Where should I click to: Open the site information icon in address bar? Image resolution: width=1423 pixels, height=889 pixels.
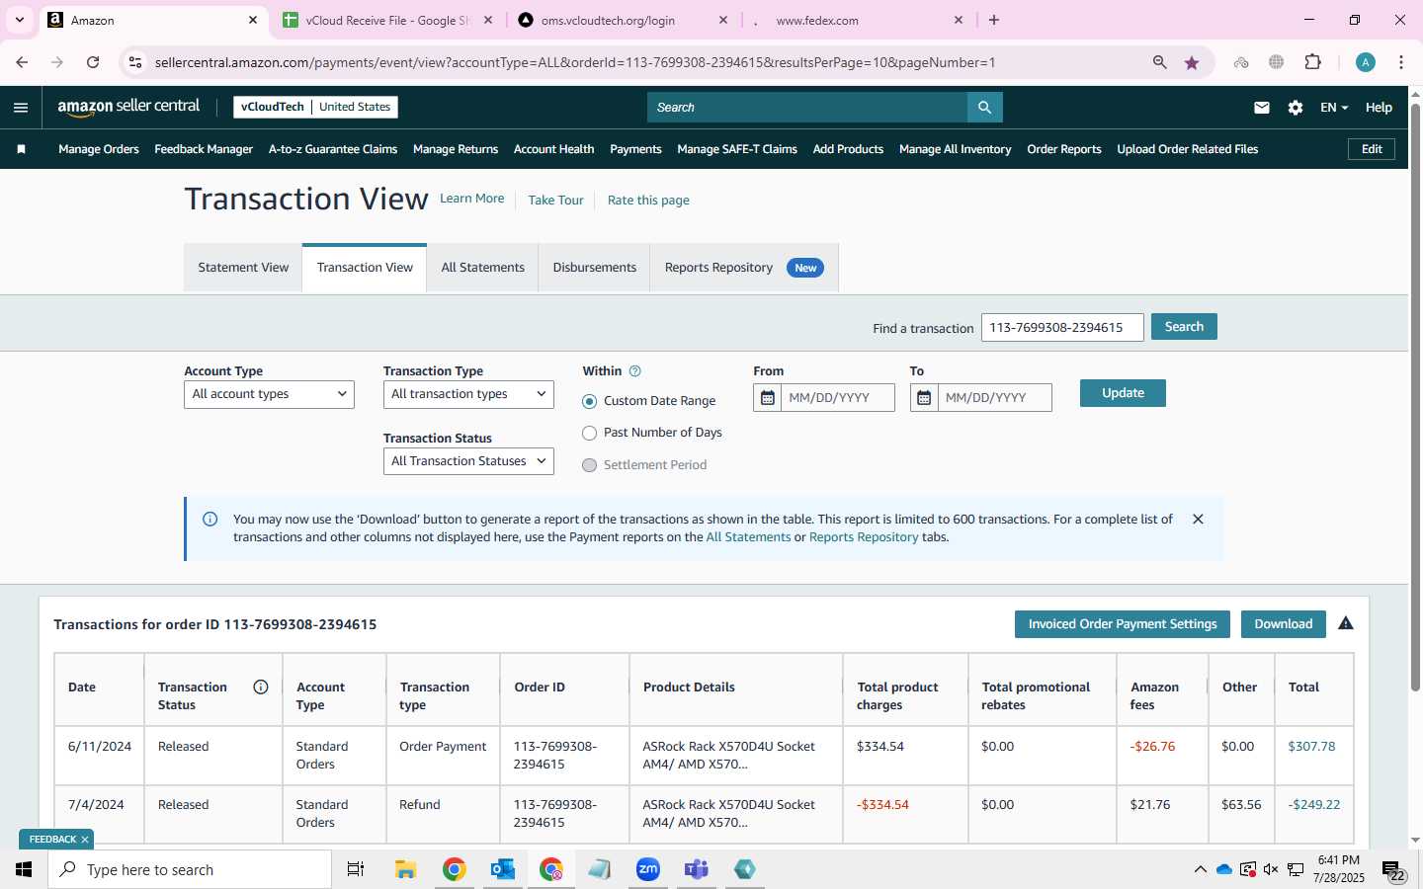pyautogui.click(x=135, y=62)
